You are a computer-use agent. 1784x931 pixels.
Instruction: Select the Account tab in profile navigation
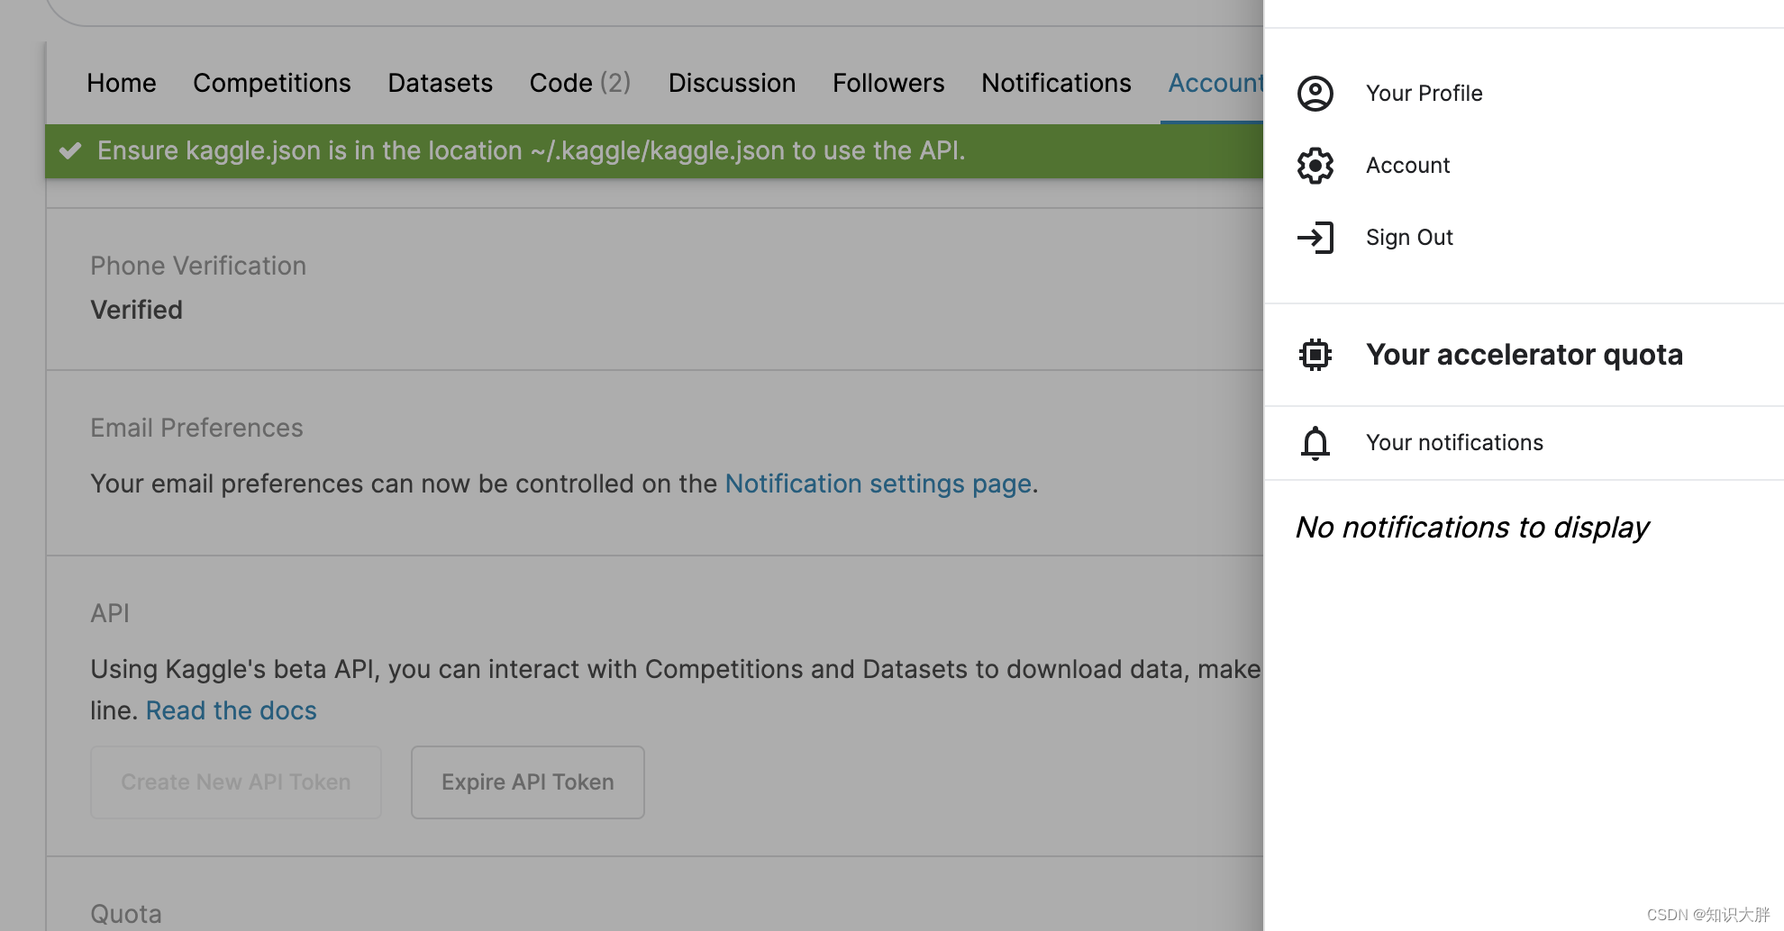(1215, 83)
